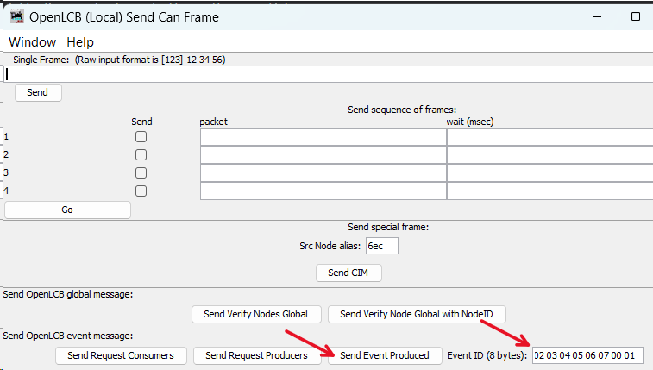This screenshot has width=653, height=370.
Task: Click the wait (msec) field in row 2
Action: (549, 155)
